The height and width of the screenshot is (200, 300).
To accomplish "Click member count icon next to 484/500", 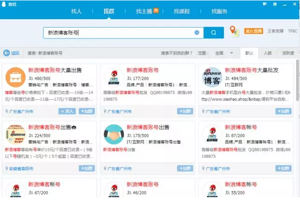I will coord(227,78).
